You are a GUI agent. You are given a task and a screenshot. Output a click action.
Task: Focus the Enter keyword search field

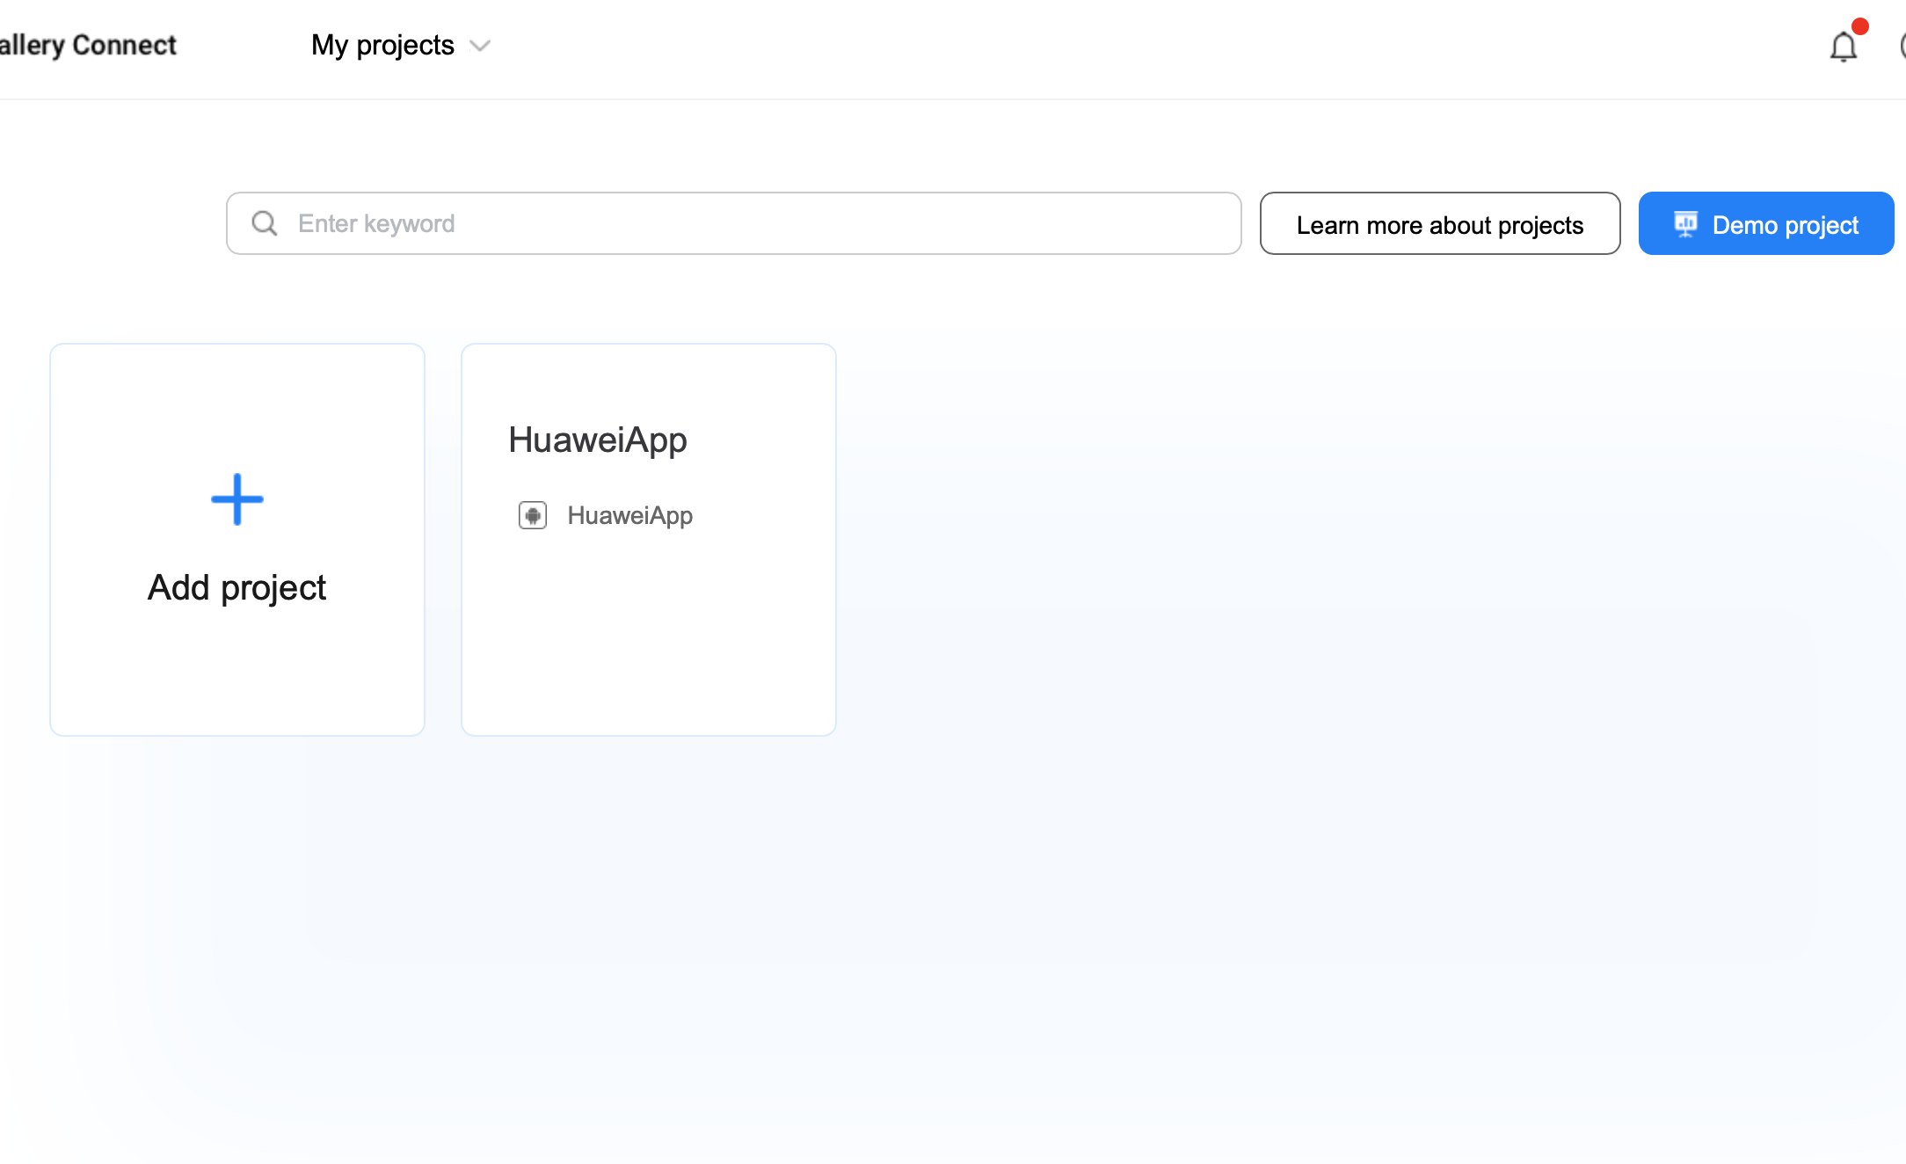(x=734, y=223)
